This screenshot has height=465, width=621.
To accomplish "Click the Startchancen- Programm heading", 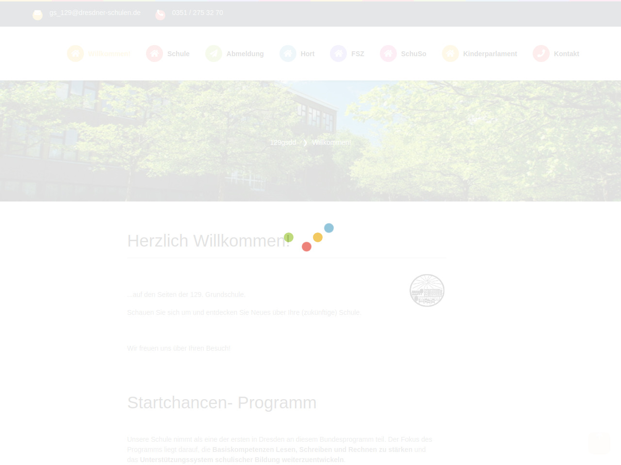I will pyautogui.click(x=222, y=403).
